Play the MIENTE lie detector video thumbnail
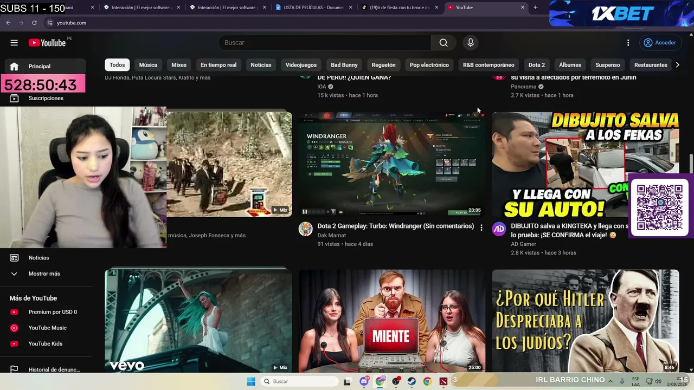The height and width of the screenshot is (390, 694). point(392,321)
